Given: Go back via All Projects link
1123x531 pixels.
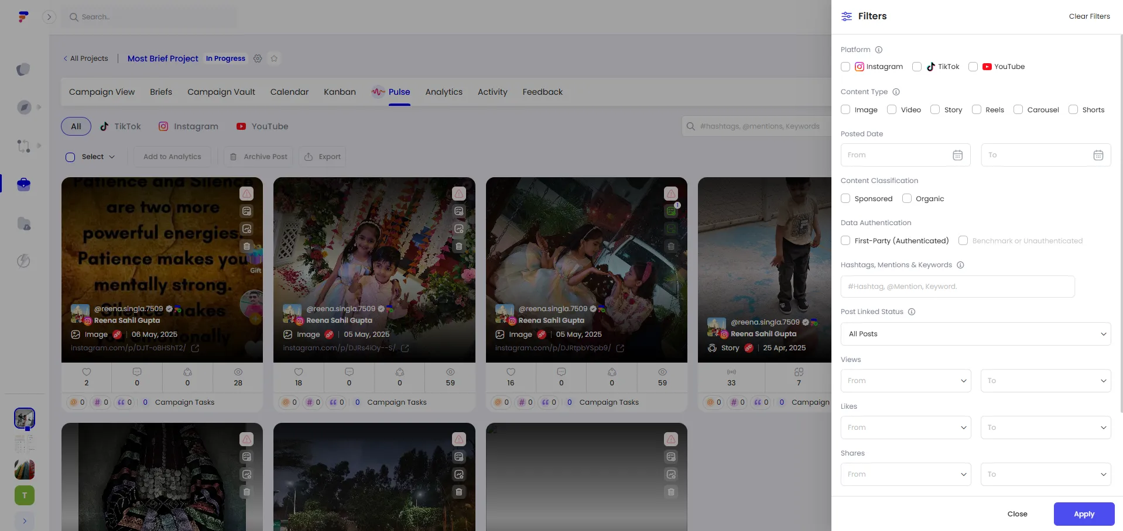Looking at the screenshot, I should pos(85,58).
